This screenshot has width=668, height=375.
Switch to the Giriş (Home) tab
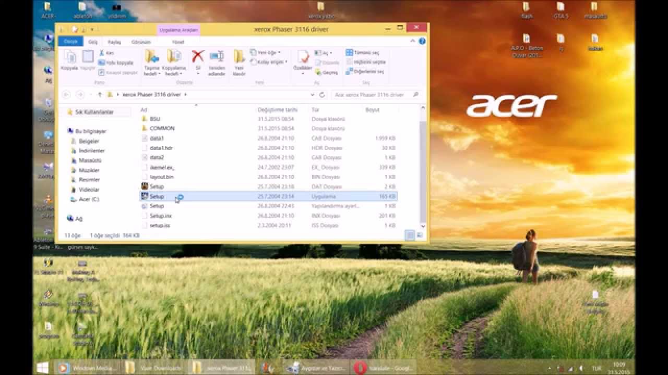[x=93, y=42]
